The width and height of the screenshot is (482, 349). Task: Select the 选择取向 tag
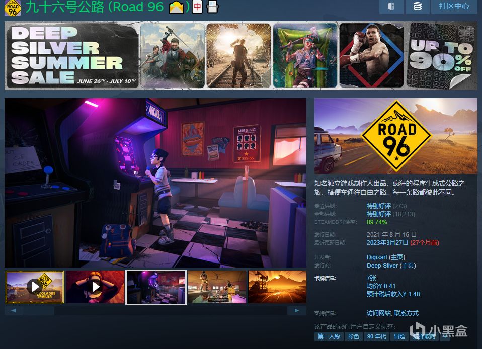click(x=424, y=337)
